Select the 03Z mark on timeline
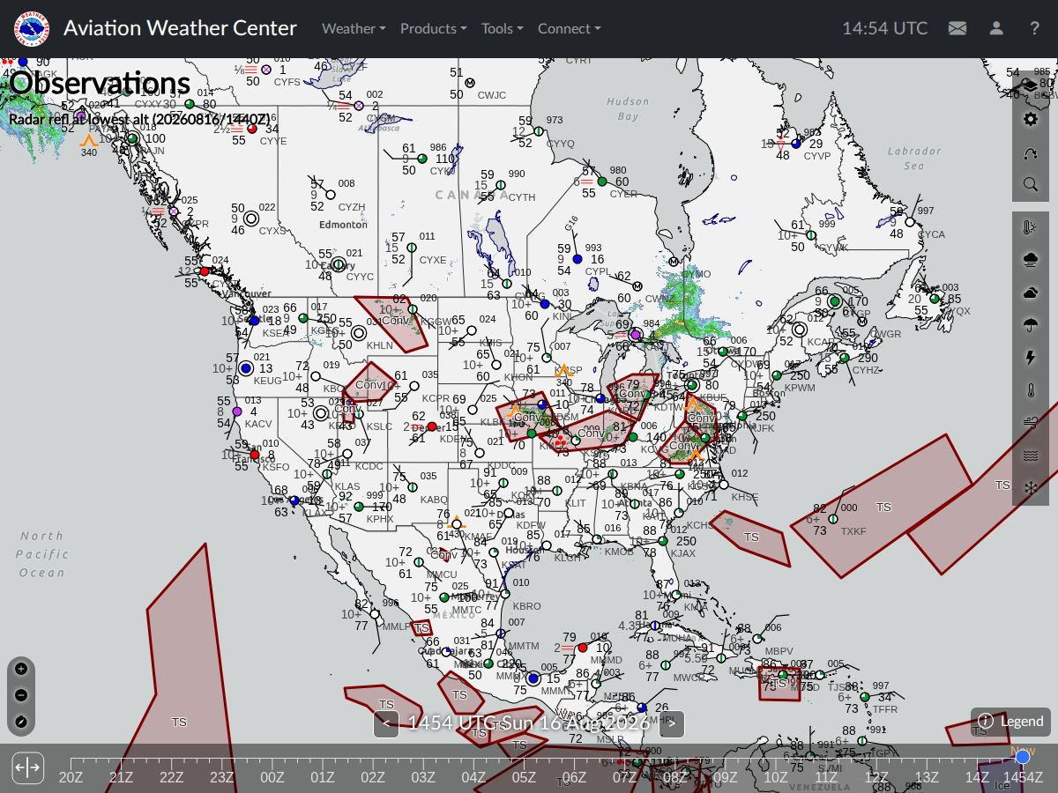Viewport: 1058px width, 793px height. (423, 777)
